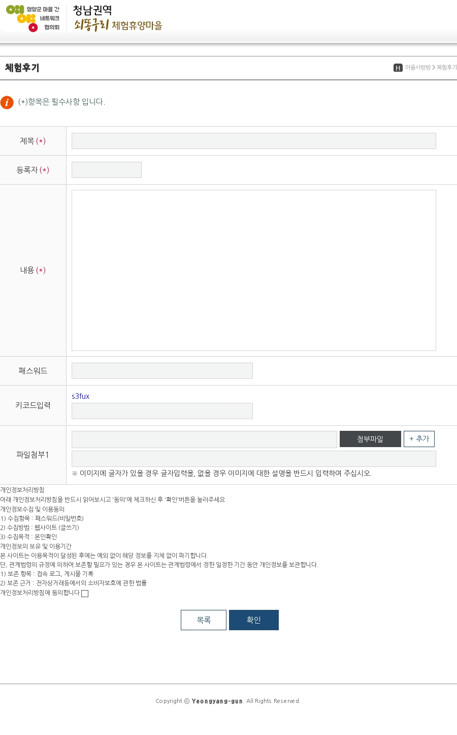Add another file with + 추가 button
457x735 pixels.
click(x=419, y=439)
